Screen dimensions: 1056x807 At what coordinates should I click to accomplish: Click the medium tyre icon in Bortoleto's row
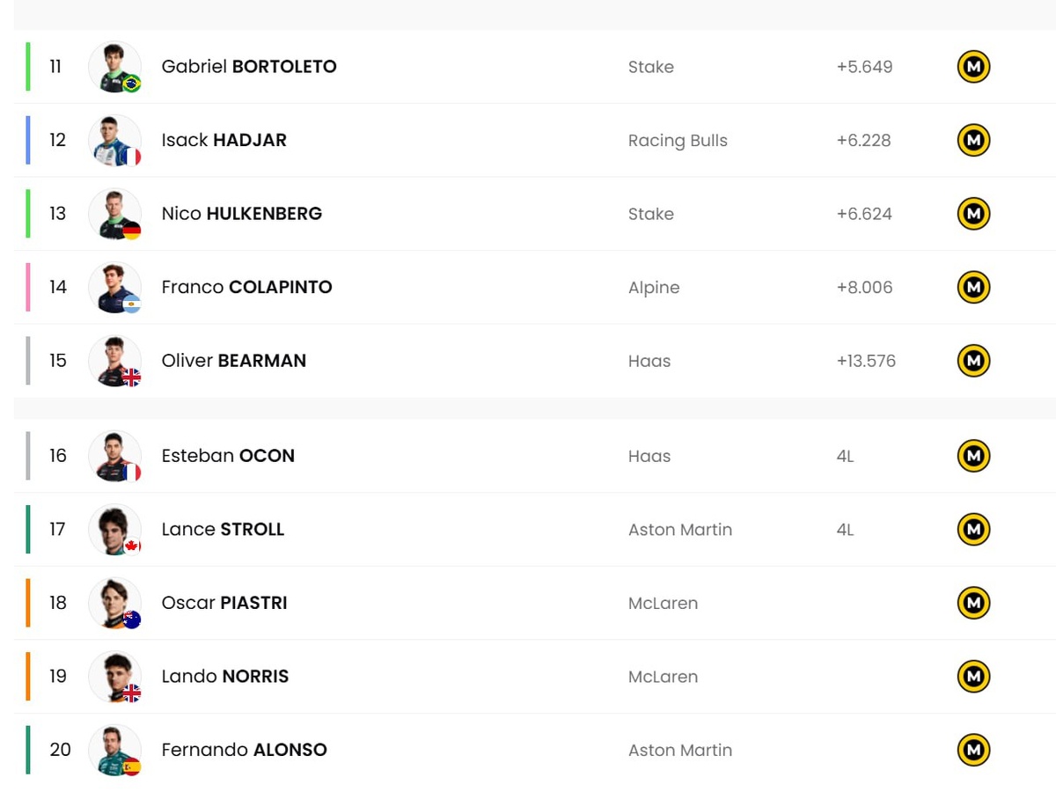click(x=973, y=67)
